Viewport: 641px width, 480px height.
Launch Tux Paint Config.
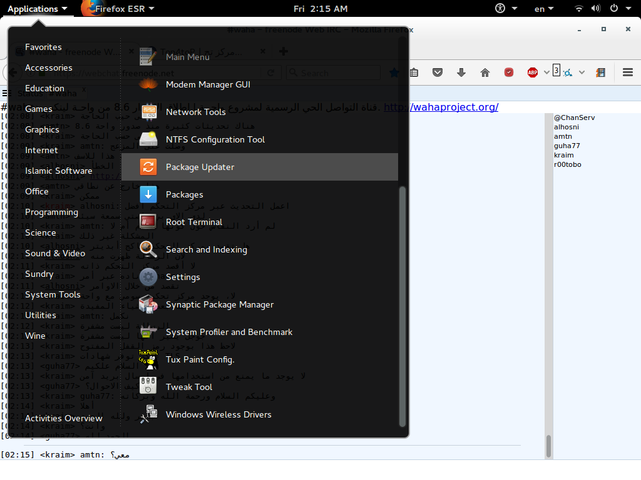click(200, 359)
